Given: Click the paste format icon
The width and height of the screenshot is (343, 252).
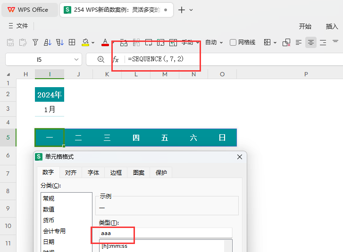Looking at the screenshot, I should tap(23, 42).
